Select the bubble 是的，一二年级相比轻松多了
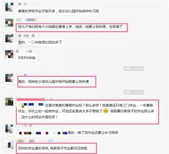This screenshot has height=154, width=169. pos(40,42)
